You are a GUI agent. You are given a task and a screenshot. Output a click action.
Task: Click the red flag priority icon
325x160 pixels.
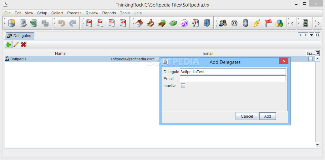click(268, 23)
